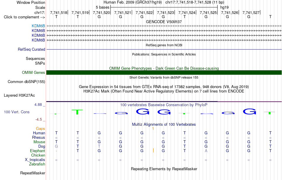Viewport: 282px width, 180px height.
Task: Open the RepeatMasker track label
Action: click(33, 173)
